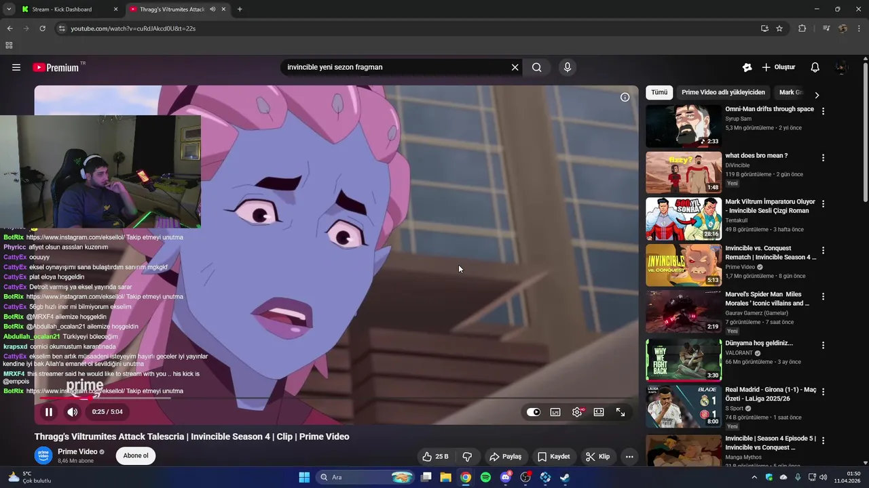
Task: Open options for 'Invincible | Season 4 Episode 5'
Action: coord(823,441)
